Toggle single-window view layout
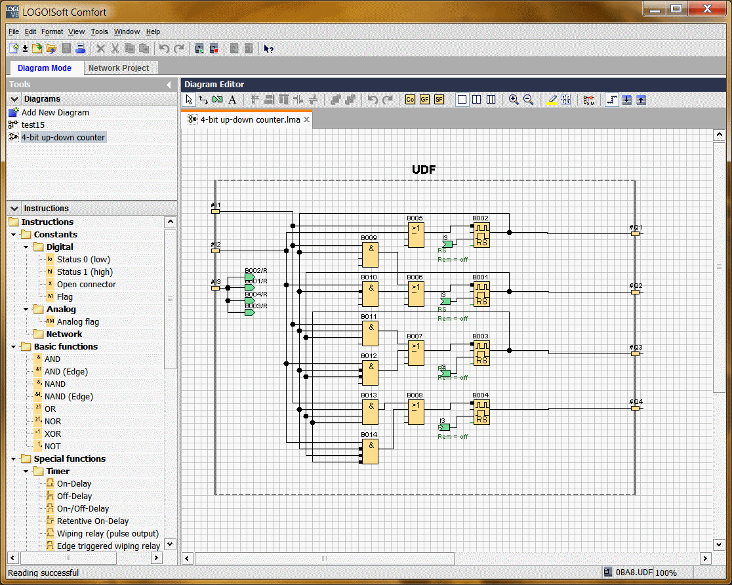 tap(462, 100)
